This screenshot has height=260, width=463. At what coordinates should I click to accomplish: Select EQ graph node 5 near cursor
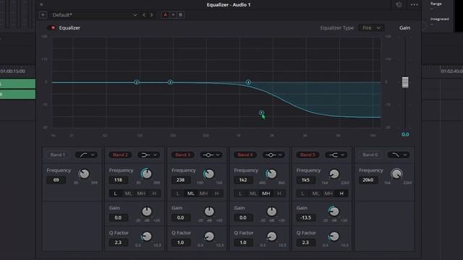pos(261,113)
